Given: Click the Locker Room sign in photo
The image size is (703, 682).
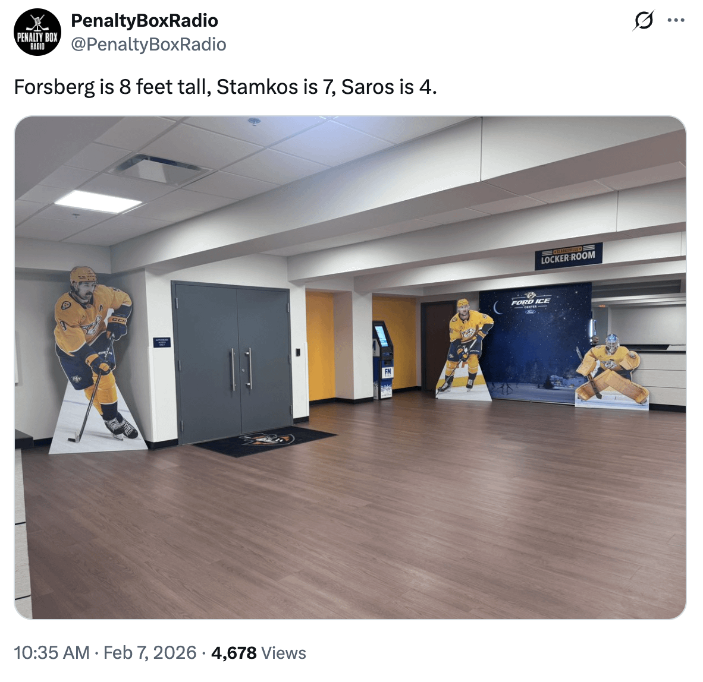Looking at the screenshot, I should [x=568, y=256].
